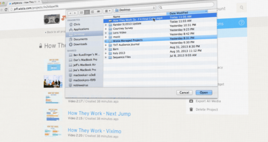Select the Italy 2013 folder name

point(119,53)
